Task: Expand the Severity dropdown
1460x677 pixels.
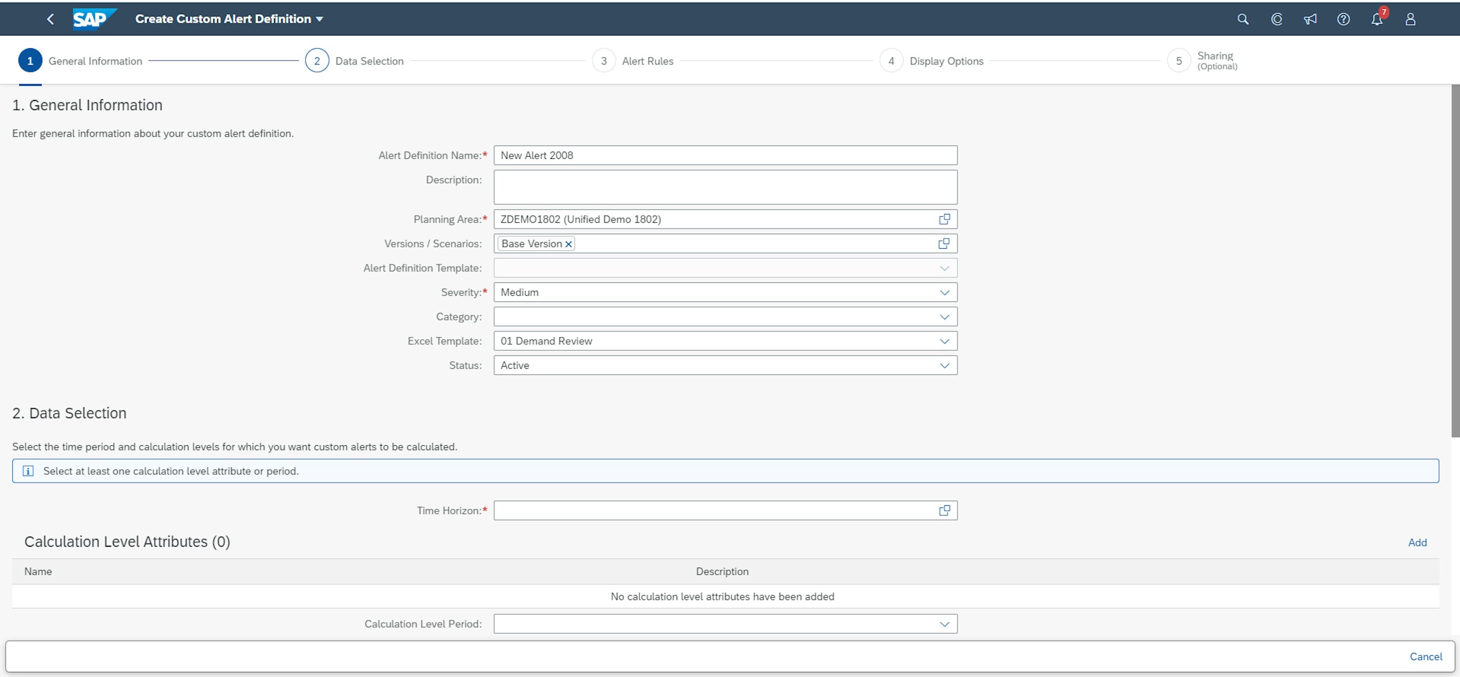Action: (945, 292)
